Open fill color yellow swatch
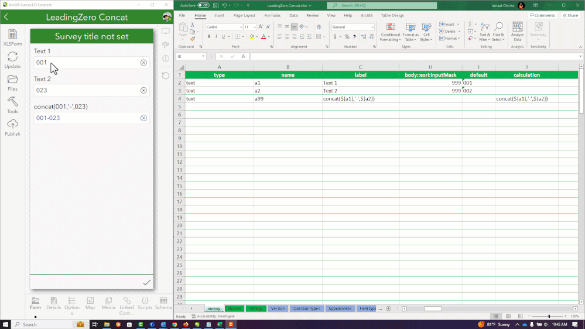 [x=251, y=36]
